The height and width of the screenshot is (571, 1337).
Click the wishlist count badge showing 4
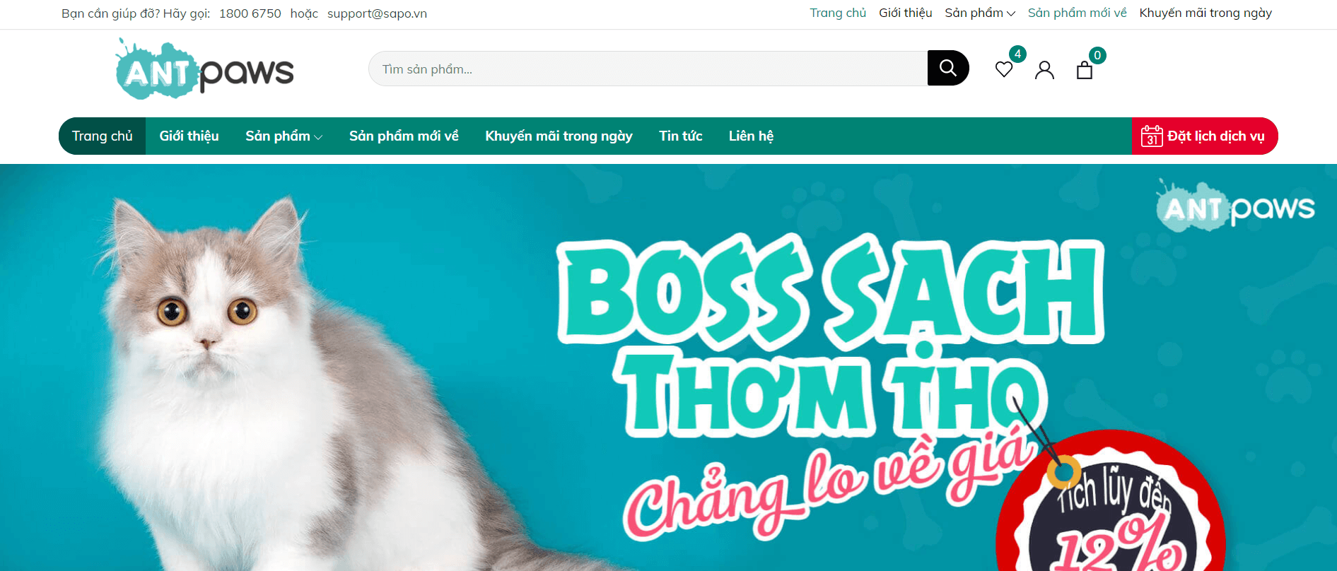pyautogui.click(x=1017, y=54)
